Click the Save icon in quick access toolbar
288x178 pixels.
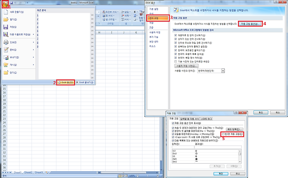tap(12, 3)
